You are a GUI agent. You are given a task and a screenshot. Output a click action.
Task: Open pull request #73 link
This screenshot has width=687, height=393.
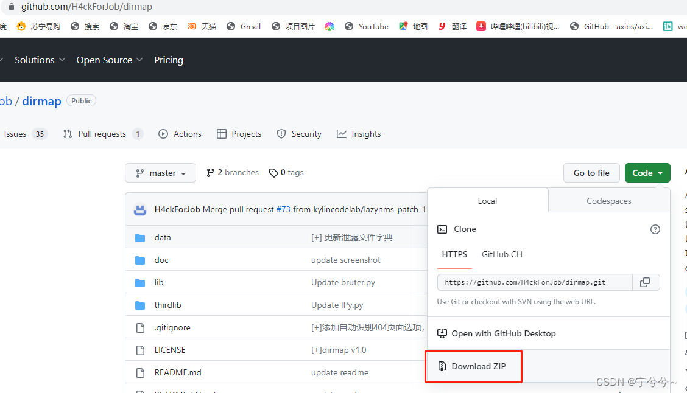(x=283, y=209)
